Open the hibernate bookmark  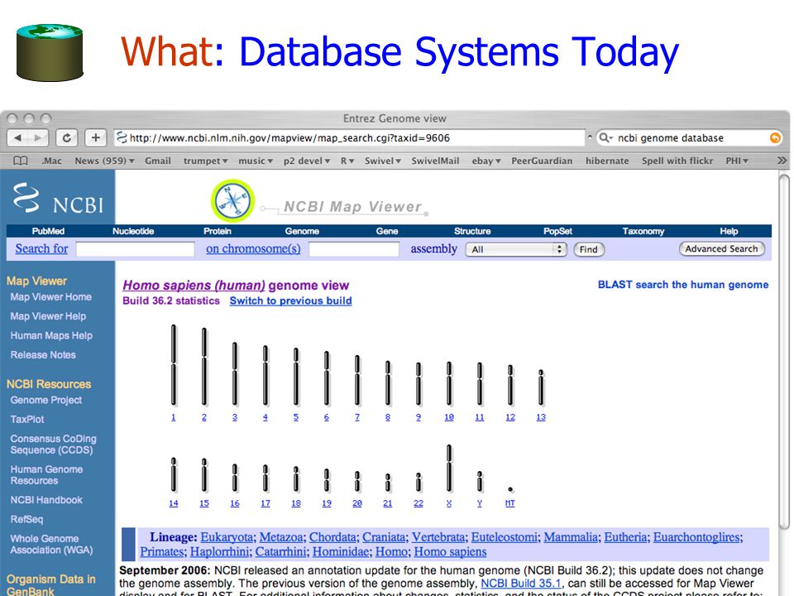pos(607,161)
